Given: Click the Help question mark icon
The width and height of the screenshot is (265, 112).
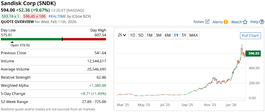Looking at the screenshot, I should [x=262, y=22].
